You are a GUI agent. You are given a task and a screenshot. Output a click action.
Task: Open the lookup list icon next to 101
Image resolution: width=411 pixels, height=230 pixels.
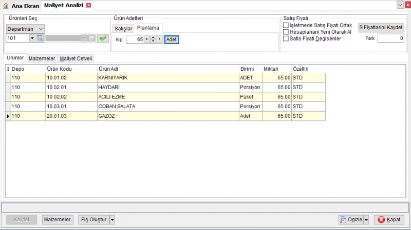40,38
